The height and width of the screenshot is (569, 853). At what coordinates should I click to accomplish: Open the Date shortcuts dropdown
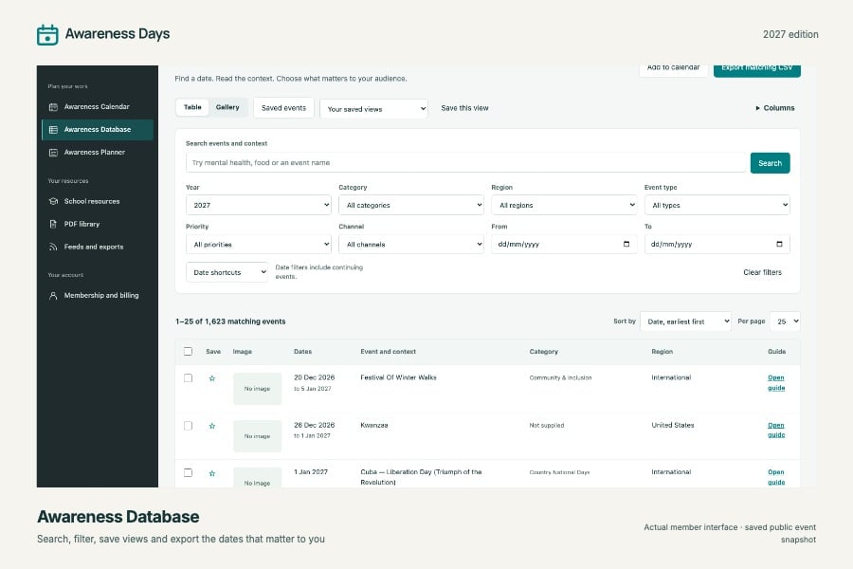pyautogui.click(x=227, y=272)
